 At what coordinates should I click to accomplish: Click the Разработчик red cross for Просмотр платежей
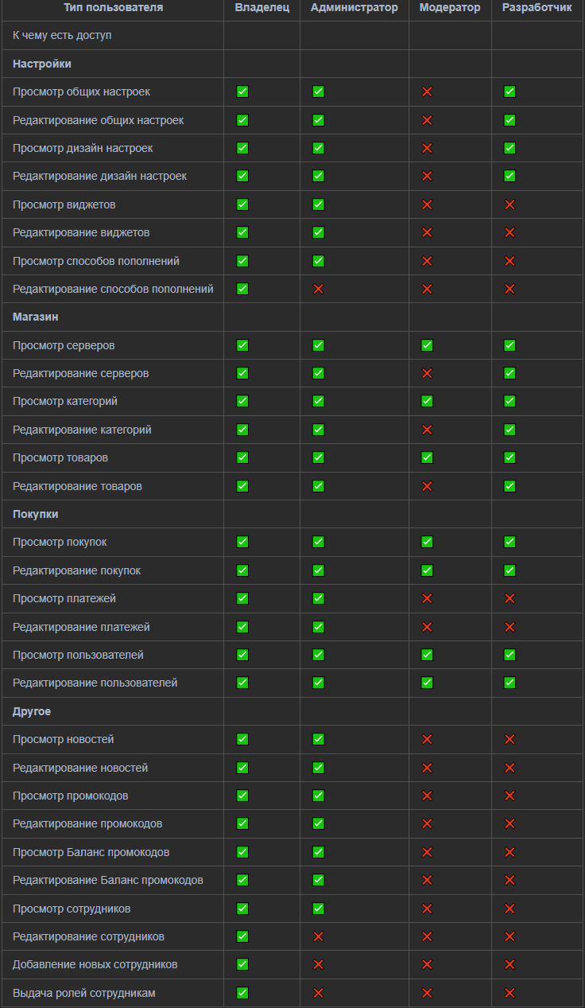point(509,598)
